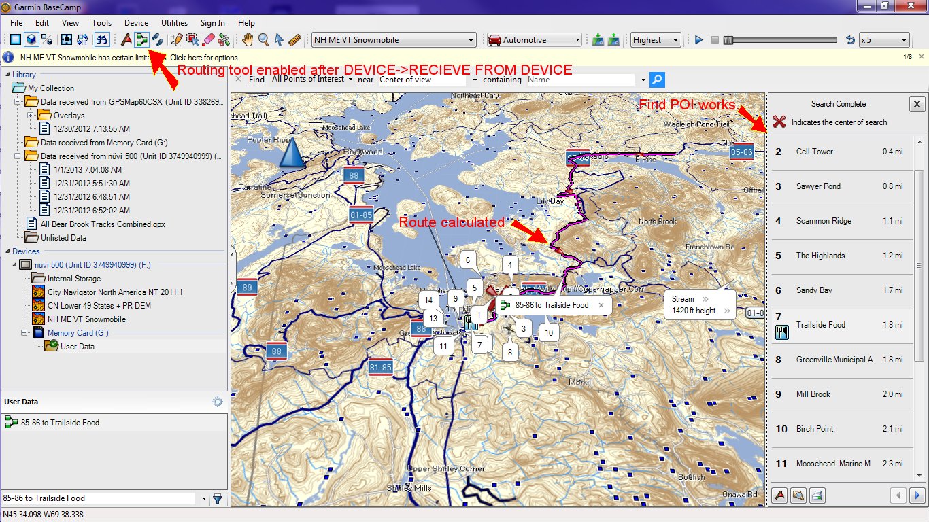
Task: Activate the New Waypoint flag tool
Action: (x=126, y=39)
